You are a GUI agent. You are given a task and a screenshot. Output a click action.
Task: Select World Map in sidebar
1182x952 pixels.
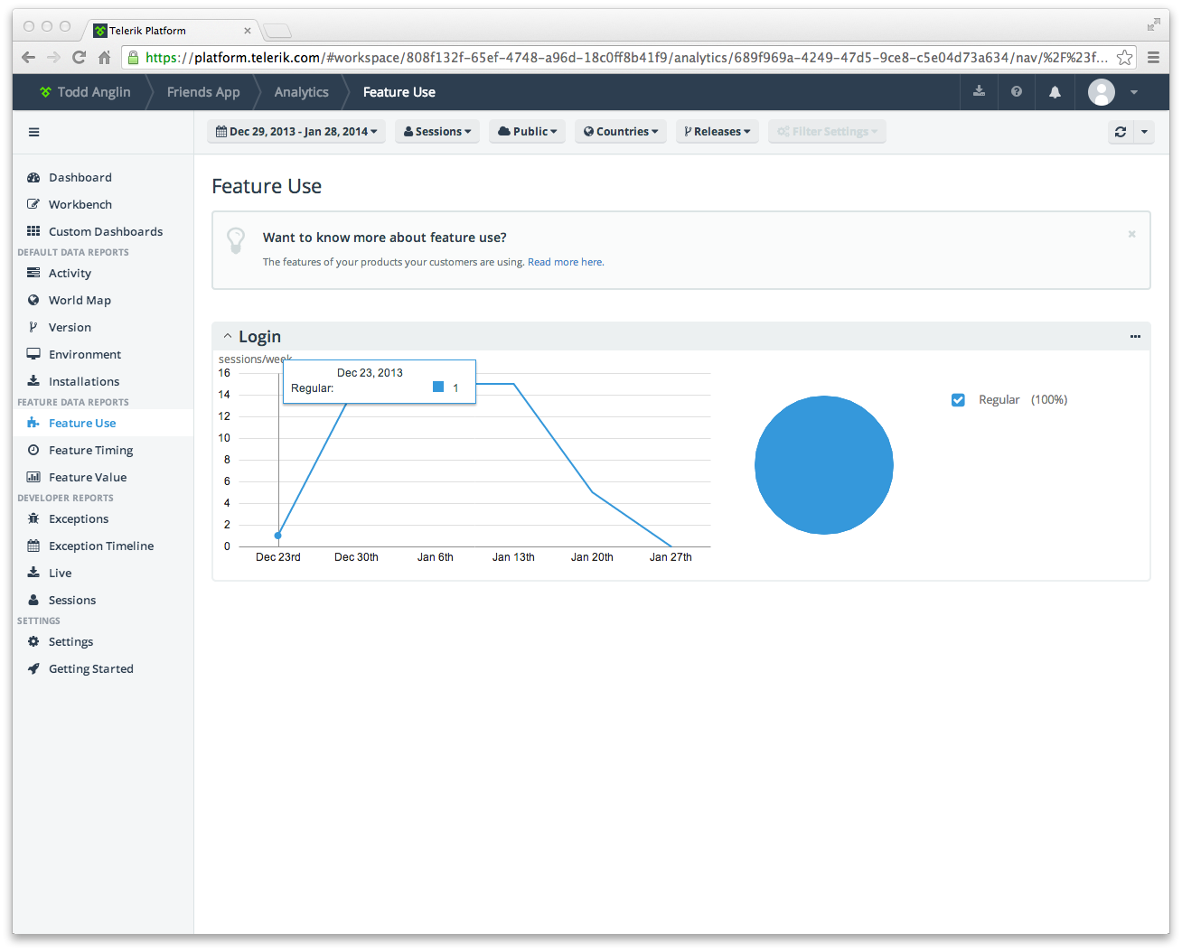coord(80,300)
